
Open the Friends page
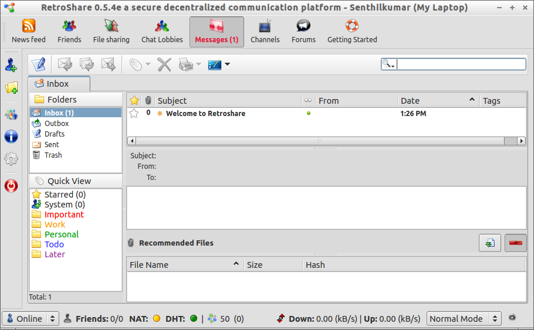(x=69, y=32)
